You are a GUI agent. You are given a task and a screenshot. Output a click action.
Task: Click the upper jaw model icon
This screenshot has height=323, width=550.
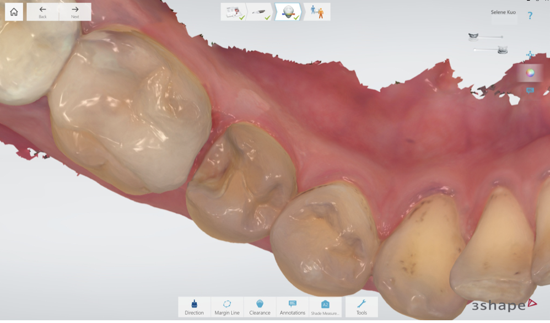(x=473, y=37)
